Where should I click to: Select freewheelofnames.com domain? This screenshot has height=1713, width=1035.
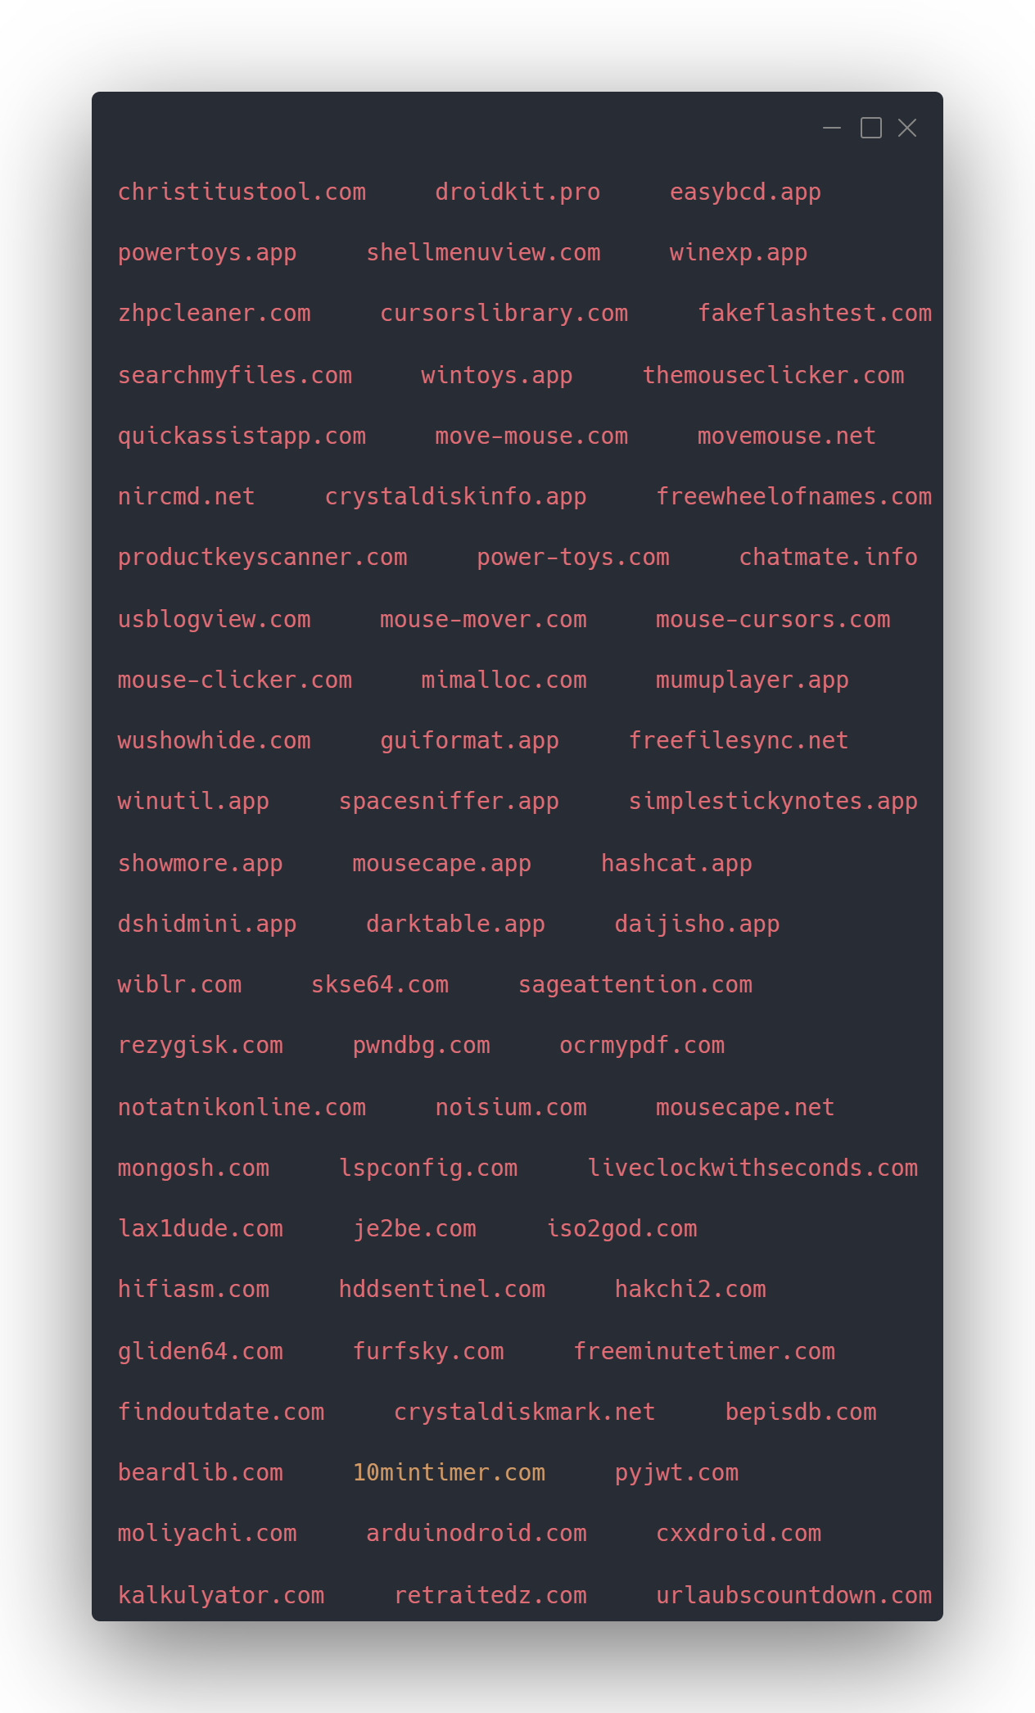point(794,496)
